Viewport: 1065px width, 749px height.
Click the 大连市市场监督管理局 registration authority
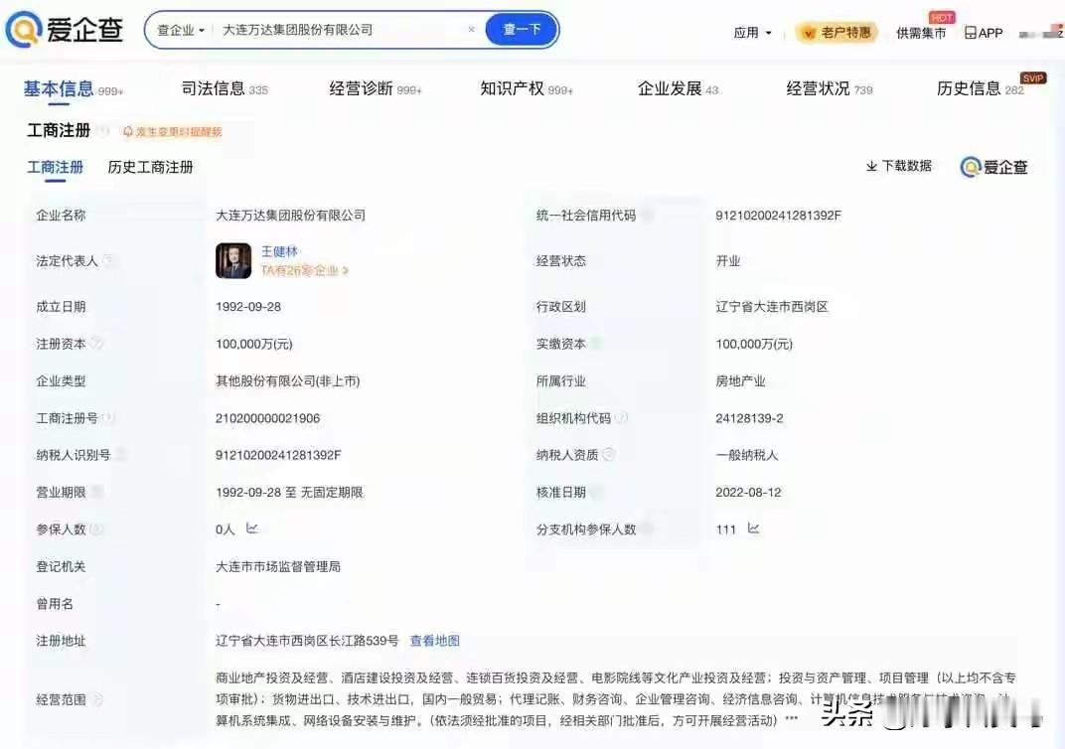(x=278, y=566)
